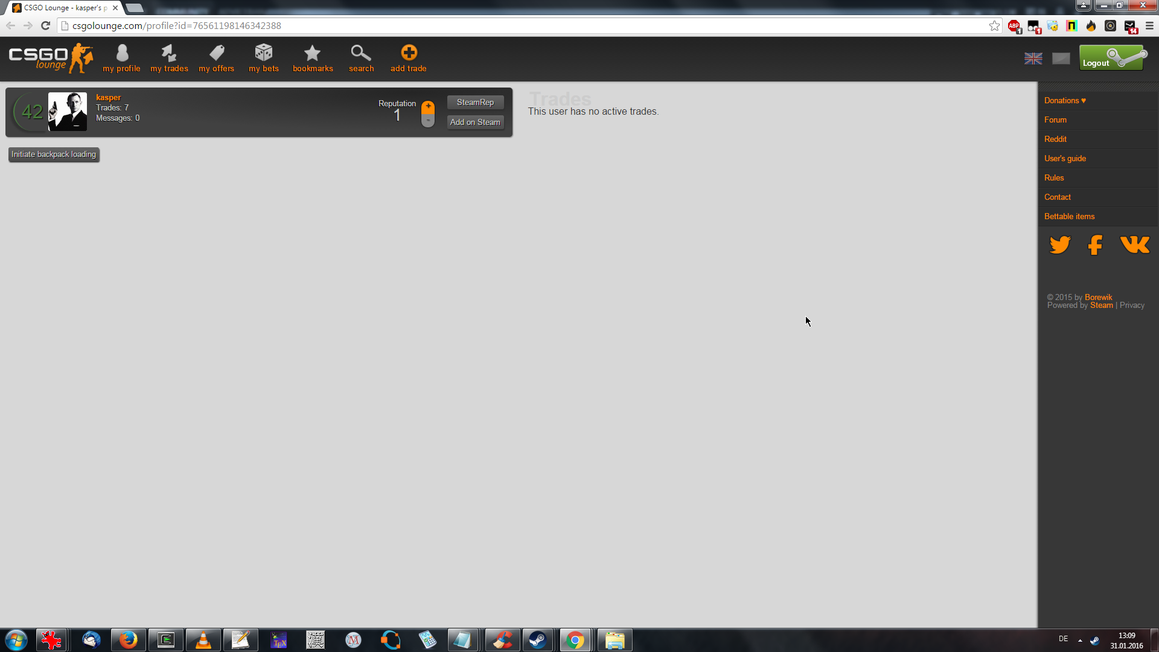Downvote reputation with minus button
Screen dimensions: 1159x652
[x=428, y=121]
